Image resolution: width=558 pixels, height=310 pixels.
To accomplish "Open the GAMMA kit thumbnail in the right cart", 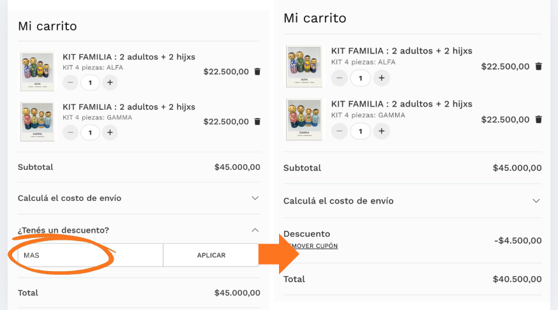I will [x=303, y=119].
